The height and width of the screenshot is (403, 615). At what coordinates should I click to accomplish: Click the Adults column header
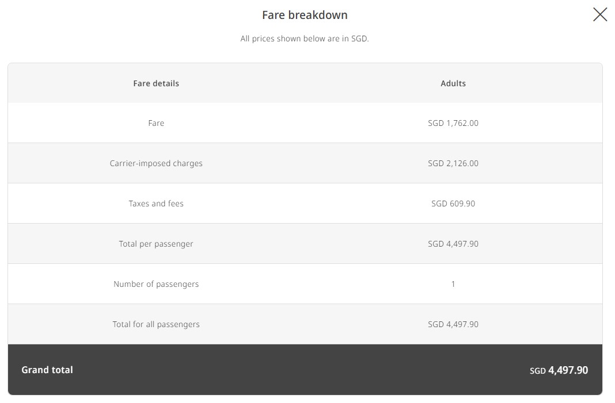pyautogui.click(x=453, y=83)
